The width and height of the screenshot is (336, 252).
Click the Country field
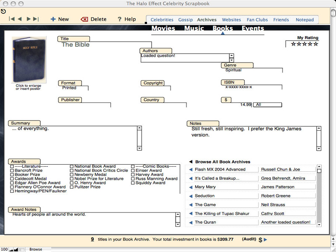tap(164, 105)
